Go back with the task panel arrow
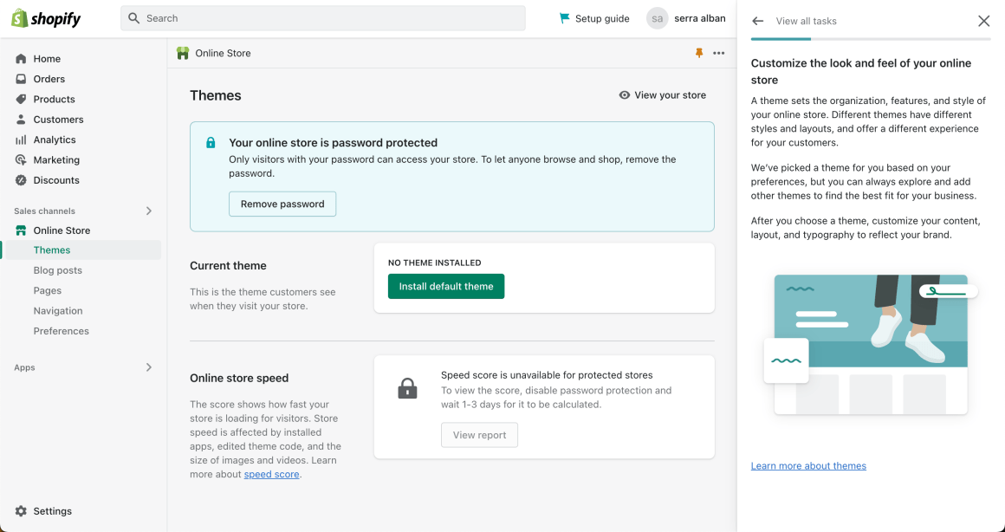The width and height of the screenshot is (1005, 532). (759, 21)
